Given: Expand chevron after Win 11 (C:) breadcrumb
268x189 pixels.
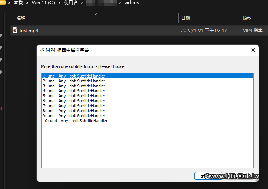Looking at the screenshot, I should (x=59, y=3).
